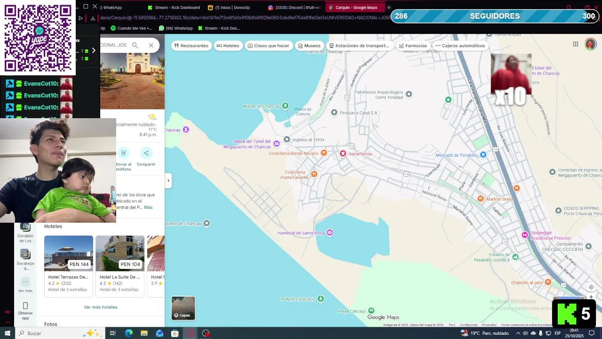Viewport: 602px width, 339px height.
Task: Open Task View on the taskbar
Action: tap(112, 333)
